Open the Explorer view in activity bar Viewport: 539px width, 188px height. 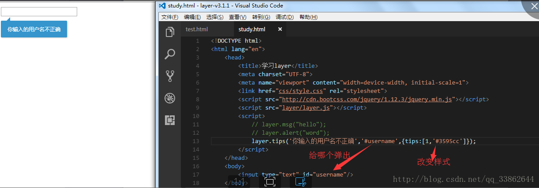170,32
